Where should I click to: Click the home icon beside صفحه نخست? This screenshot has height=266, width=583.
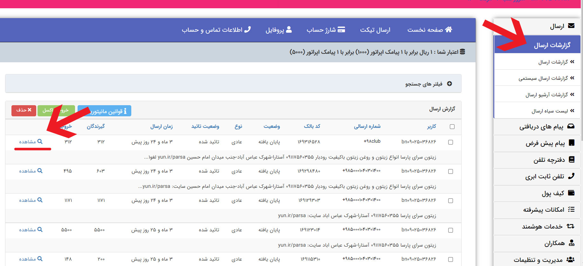449,30
